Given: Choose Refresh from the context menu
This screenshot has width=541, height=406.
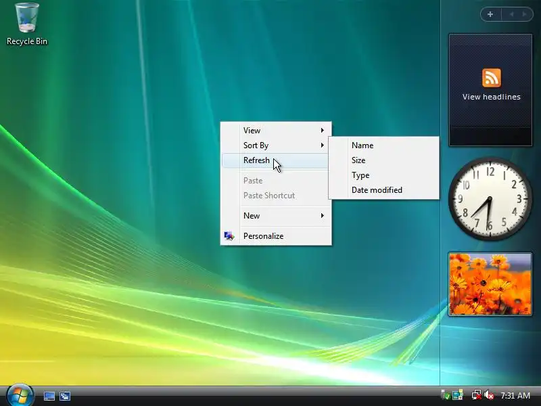Looking at the screenshot, I should click(x=275, y=160).
